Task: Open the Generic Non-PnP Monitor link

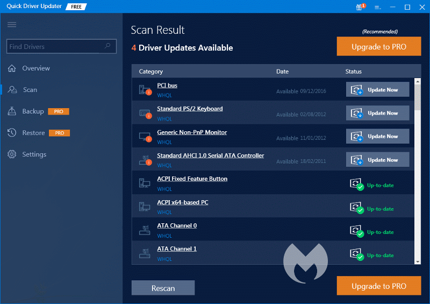Action: tap(192, 132)
